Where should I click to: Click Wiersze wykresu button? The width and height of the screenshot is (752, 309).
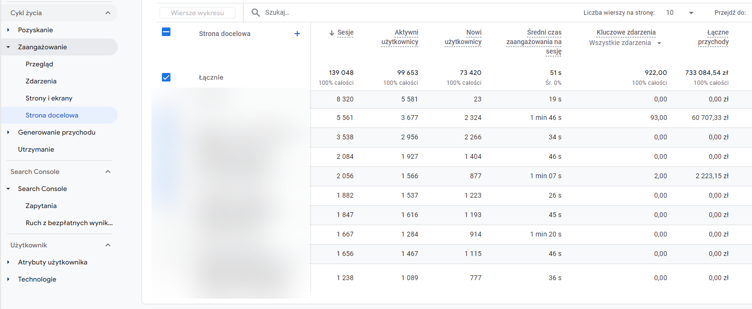click(197, 13)
